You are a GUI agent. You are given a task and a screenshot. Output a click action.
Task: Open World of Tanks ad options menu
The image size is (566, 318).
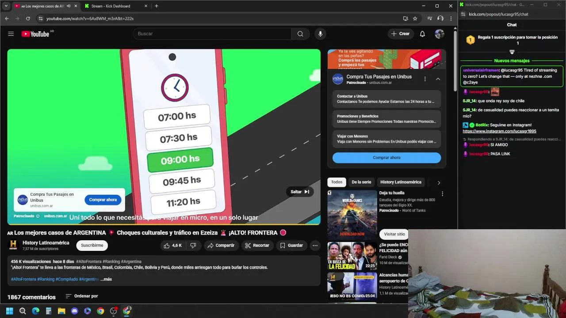click(442, 193)
